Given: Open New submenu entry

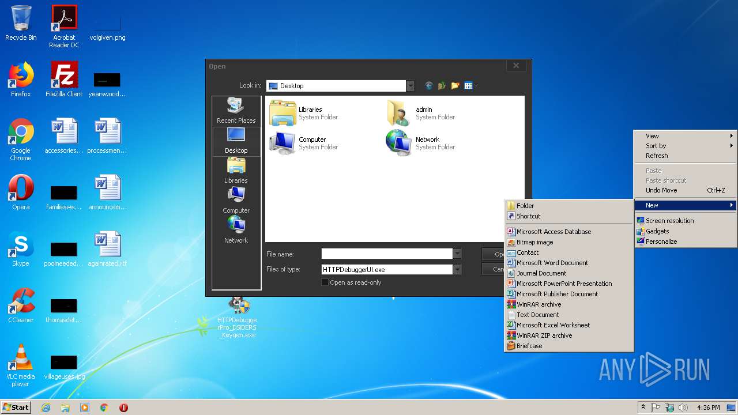Looking at the screenshot, I should (685, 205).
